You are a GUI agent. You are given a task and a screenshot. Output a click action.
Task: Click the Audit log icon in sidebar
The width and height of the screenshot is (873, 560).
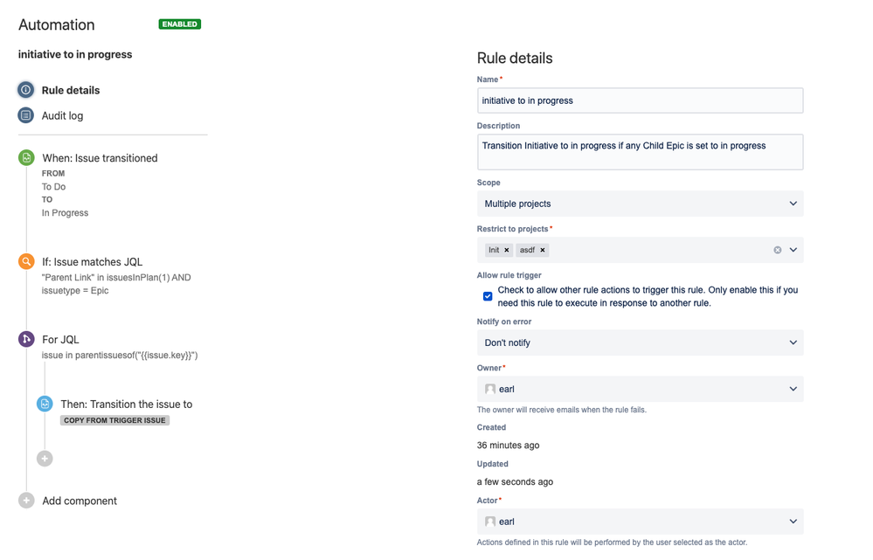click(x=27, y=115)
